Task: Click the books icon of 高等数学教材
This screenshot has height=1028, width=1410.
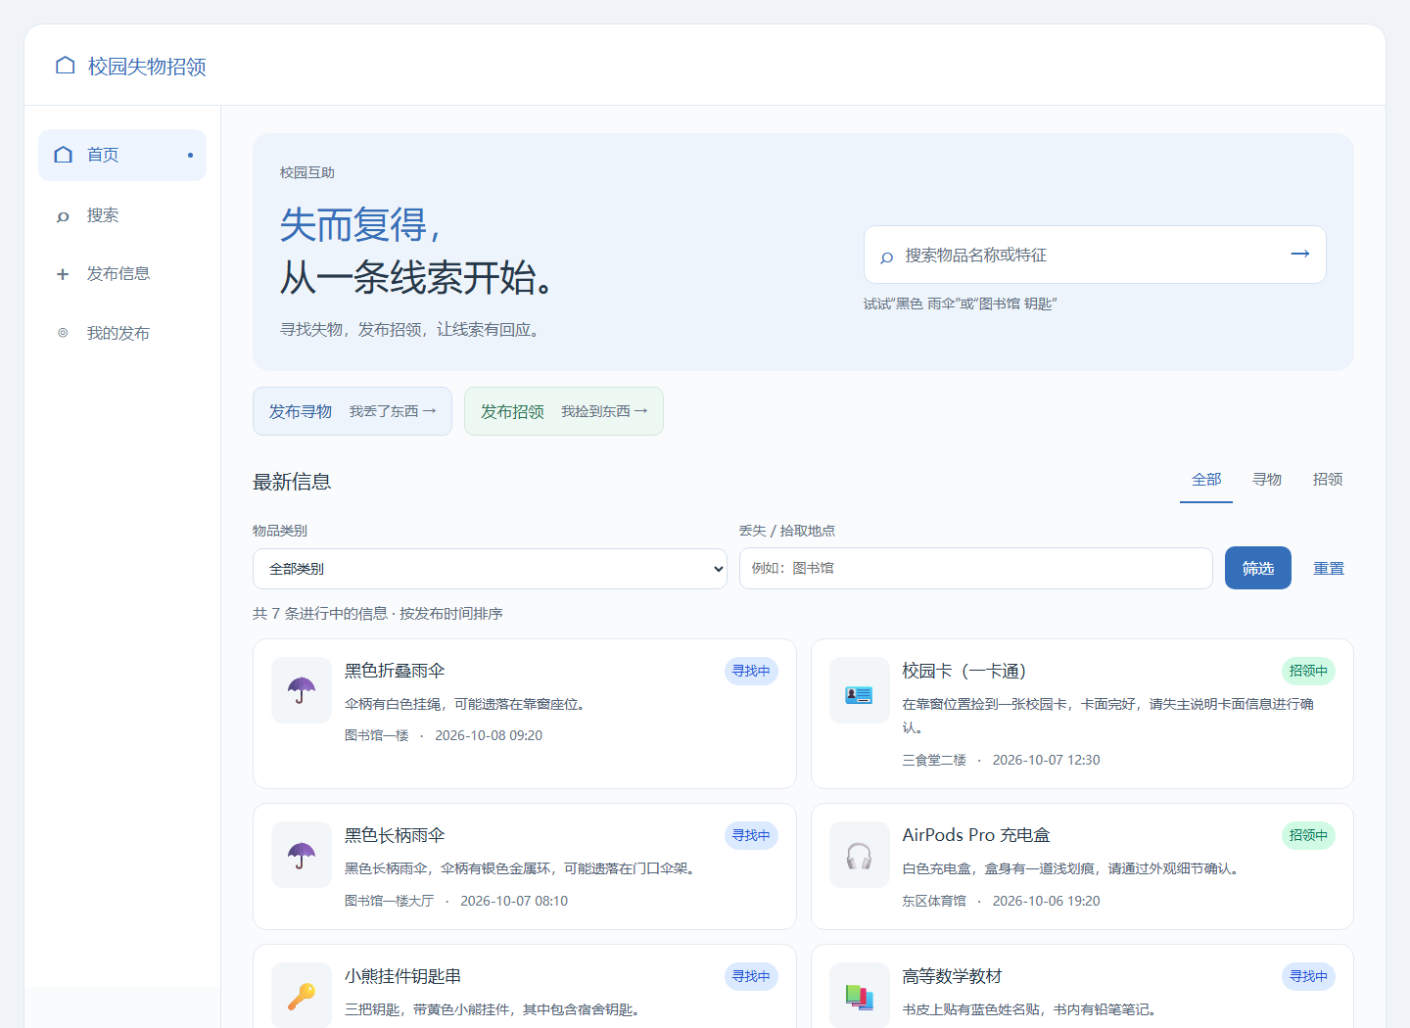Action: coord(859,997)
